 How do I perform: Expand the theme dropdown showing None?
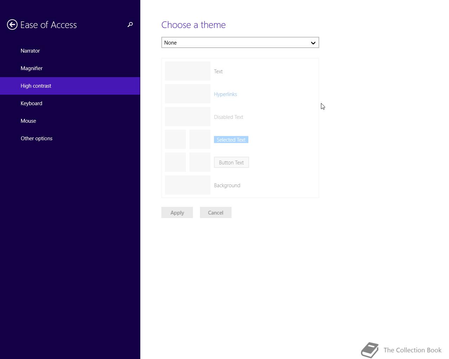(240, 42)
